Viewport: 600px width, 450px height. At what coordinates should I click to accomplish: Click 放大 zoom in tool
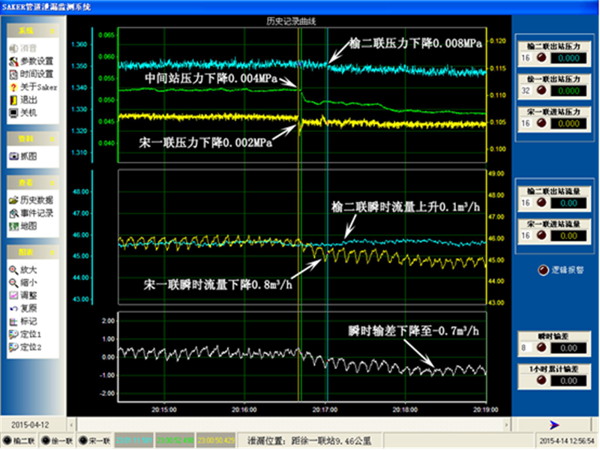[28, 270]
